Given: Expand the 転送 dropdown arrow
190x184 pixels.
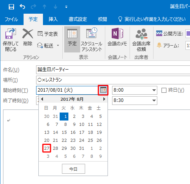Looking at the screenshot, I should click(x=58, y=45).
